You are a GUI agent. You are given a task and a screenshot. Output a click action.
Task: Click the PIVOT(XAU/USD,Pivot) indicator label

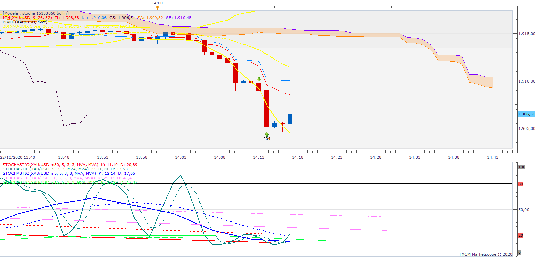[25, 22]
